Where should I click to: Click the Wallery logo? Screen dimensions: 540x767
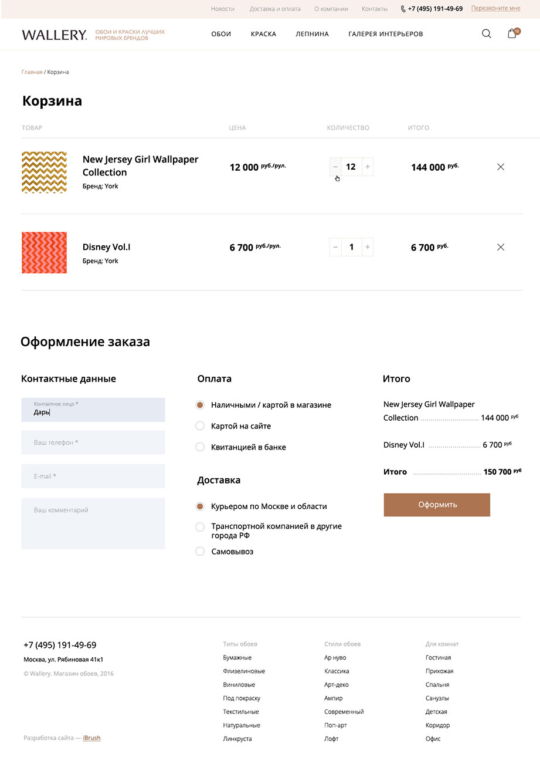tap(55, 35)
